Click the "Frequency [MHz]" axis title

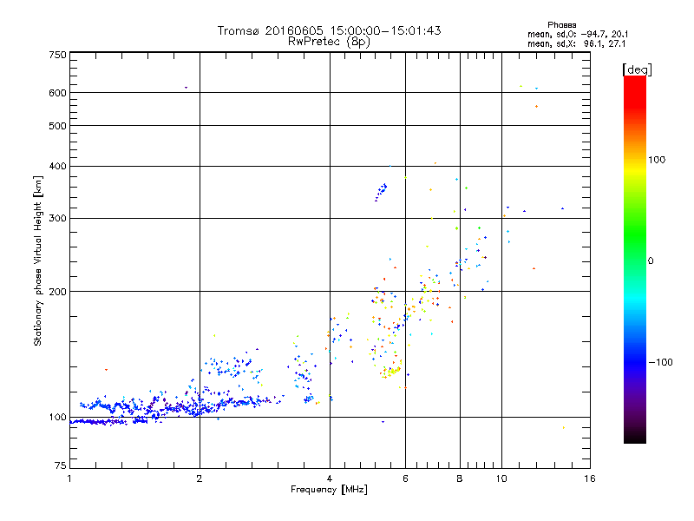click(329, 490)
